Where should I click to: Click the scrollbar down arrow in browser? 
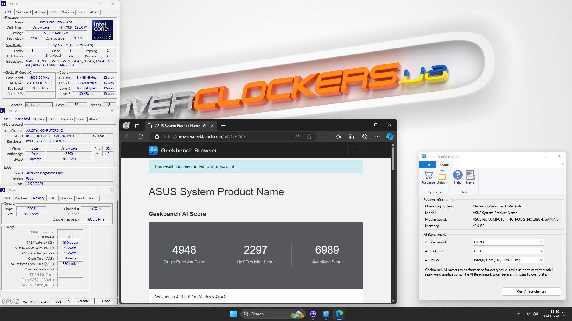coord(393,300)
